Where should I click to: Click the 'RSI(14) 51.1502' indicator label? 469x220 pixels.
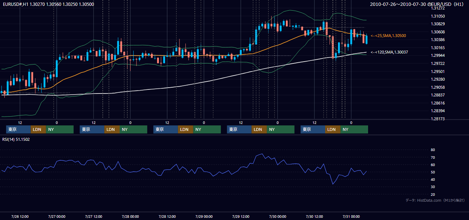click(16, 139)
